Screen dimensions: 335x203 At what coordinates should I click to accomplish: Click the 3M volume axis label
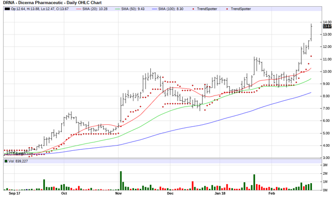(x=325, y=165)
